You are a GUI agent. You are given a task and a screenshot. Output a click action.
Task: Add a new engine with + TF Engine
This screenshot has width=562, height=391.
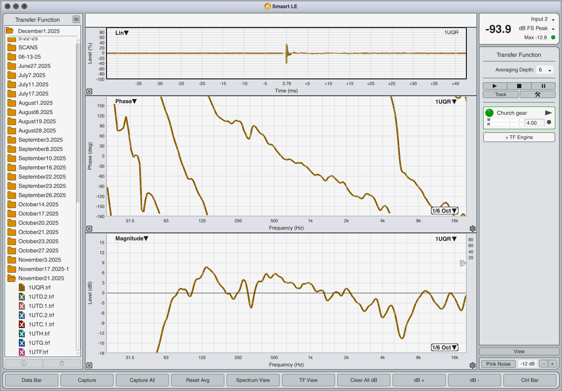519,137
